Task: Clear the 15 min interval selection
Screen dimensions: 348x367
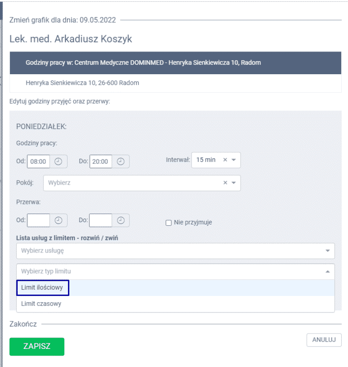Action: (x=225, y=160)
